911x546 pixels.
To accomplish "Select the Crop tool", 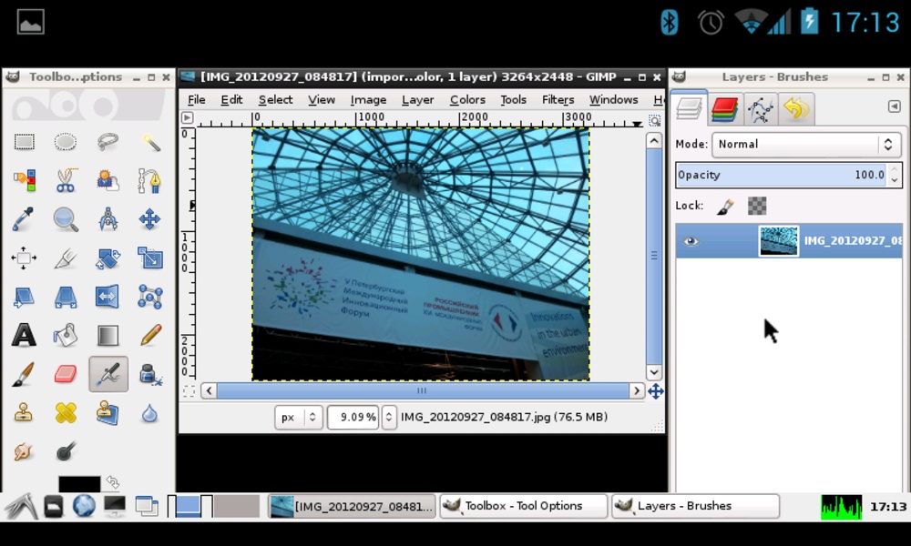I will [x=66, y=258].
